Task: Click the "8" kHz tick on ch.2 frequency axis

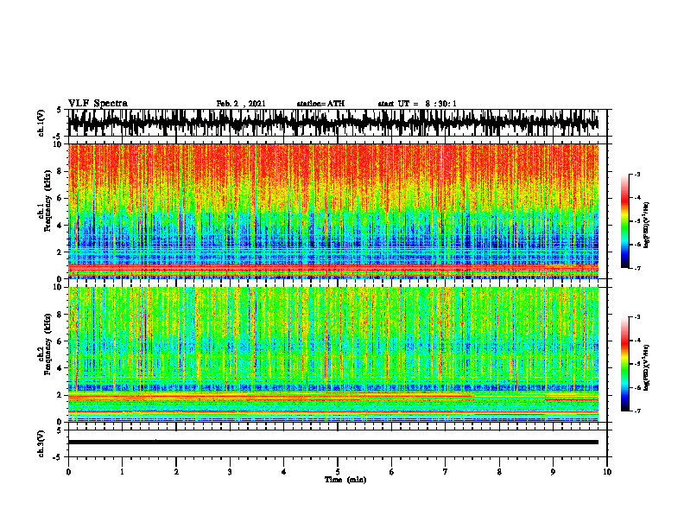Action: 60,315
